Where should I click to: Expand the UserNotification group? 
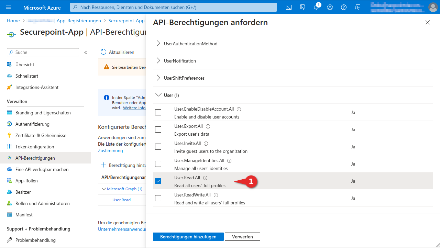158,61
